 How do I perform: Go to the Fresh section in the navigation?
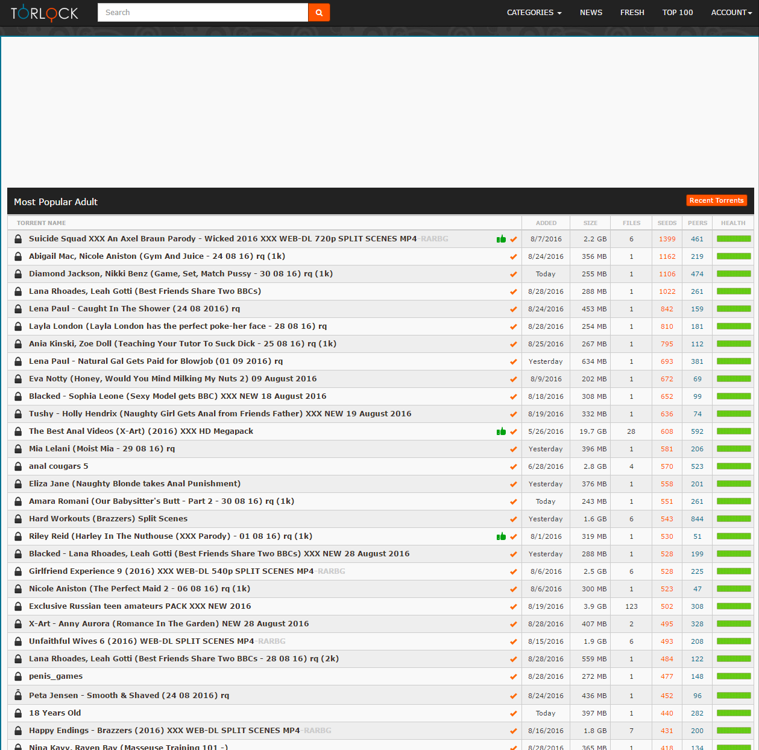pos(632,13)
